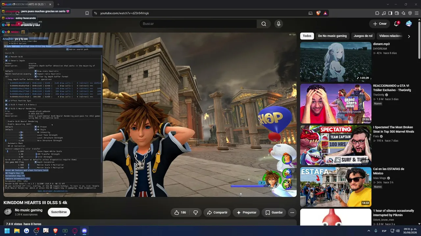Toggle the Generic Depth addon checkbox

coord(9,61)
